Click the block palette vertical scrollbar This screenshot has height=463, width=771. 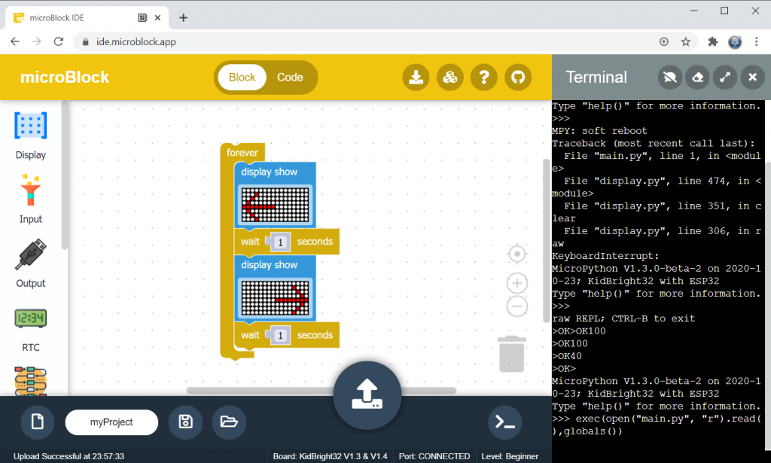(65, 175)
